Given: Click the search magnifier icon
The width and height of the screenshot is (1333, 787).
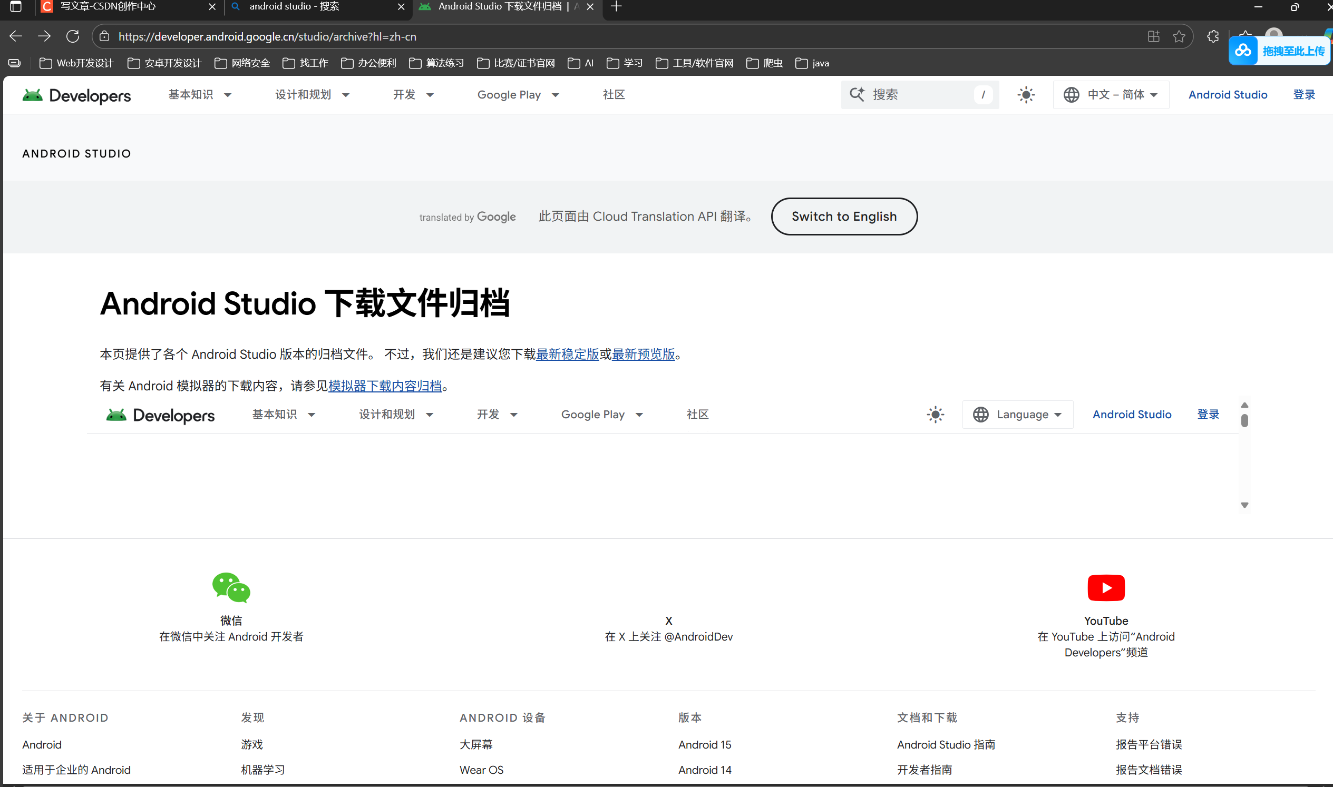Looking at the screenshot, I should (857, 94).
